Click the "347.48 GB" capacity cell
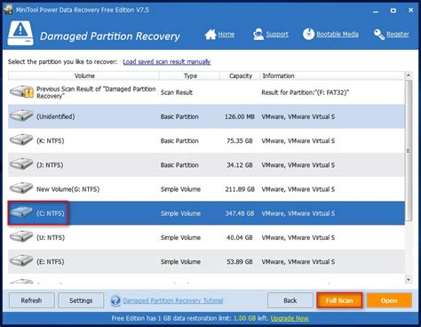The width and height of the screenshot is (421, 327). pyautogui.click(x=240, y=213)
